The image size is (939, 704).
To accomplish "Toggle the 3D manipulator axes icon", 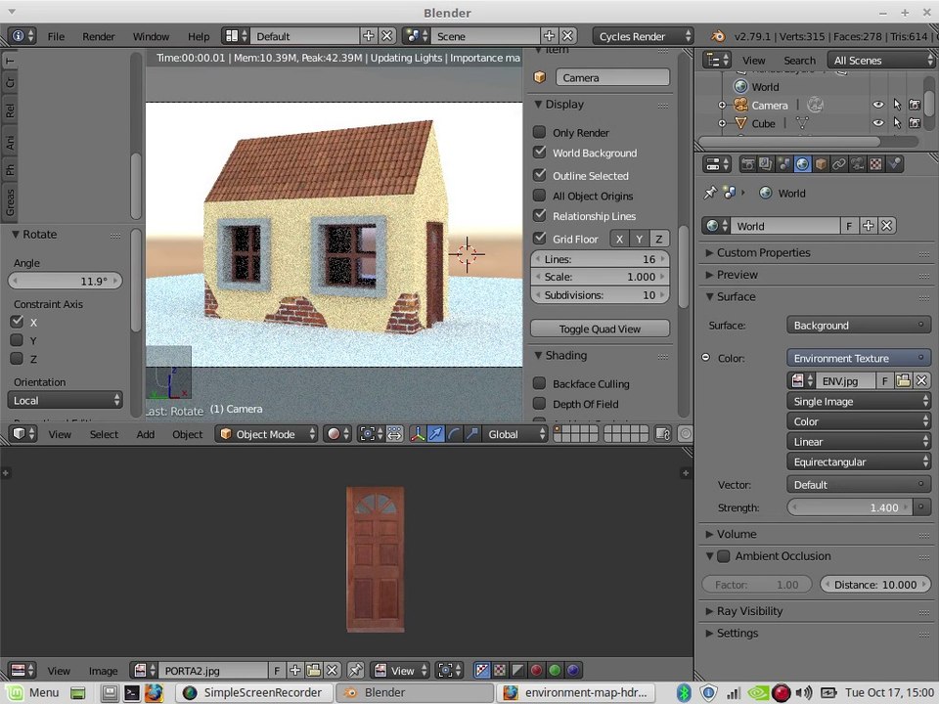I will tap(418, 434).
